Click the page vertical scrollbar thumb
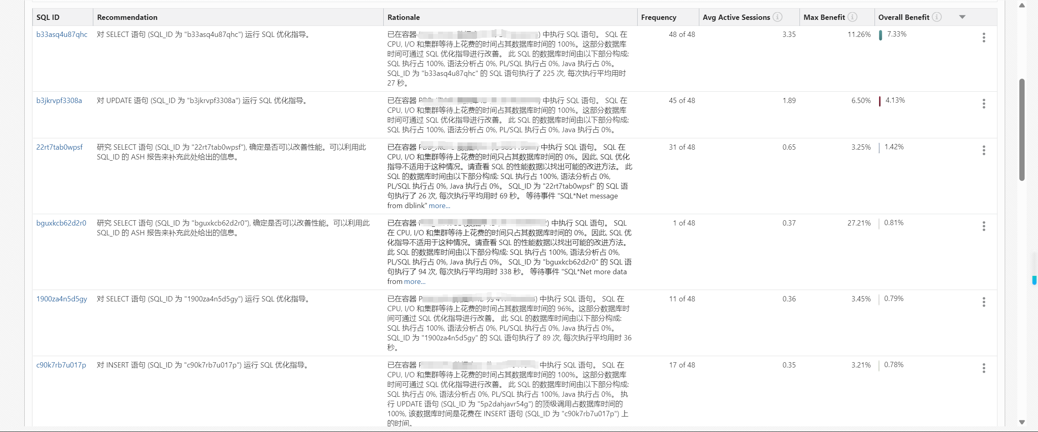1038x432 pixels. (x=1022, y=130)
